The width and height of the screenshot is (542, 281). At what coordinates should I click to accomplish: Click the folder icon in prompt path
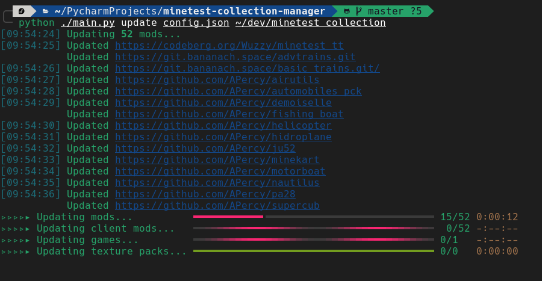click(x=45, y=11)
